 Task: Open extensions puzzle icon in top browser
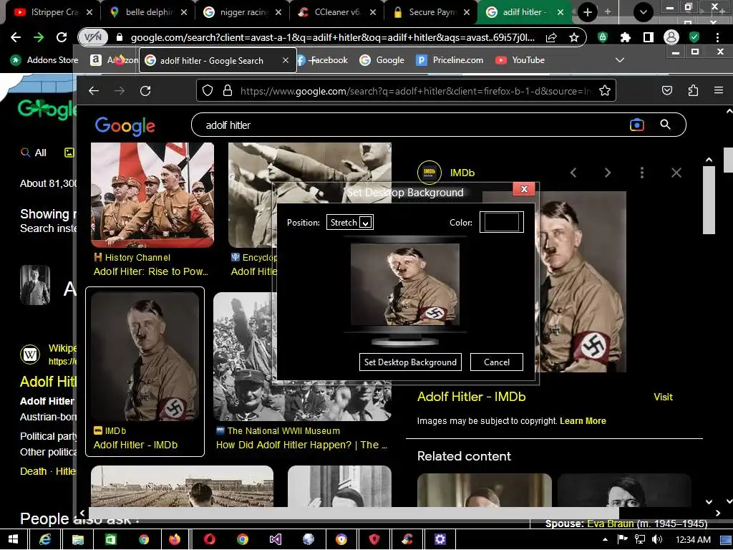[x=626, y=37]
